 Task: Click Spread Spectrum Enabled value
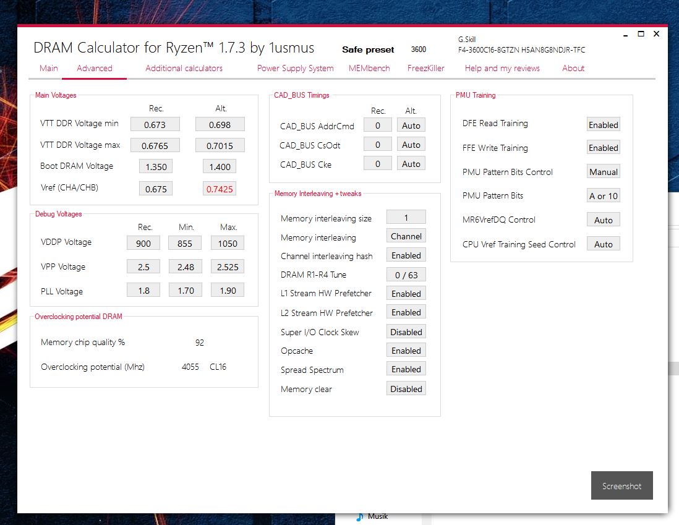coord(406,369)
